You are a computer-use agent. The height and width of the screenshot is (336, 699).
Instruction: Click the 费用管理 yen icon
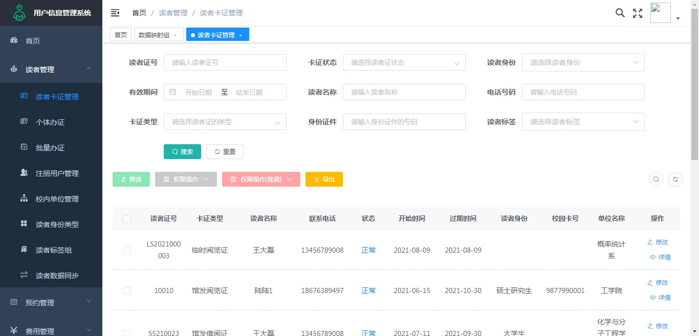click(14, 330)
